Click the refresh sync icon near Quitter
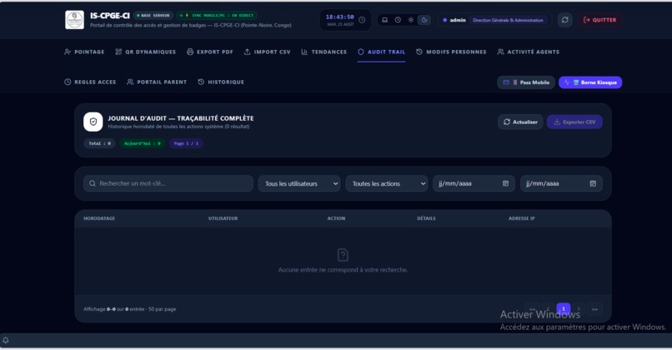Viewport: 672px width, 350px height. (564, 20)
